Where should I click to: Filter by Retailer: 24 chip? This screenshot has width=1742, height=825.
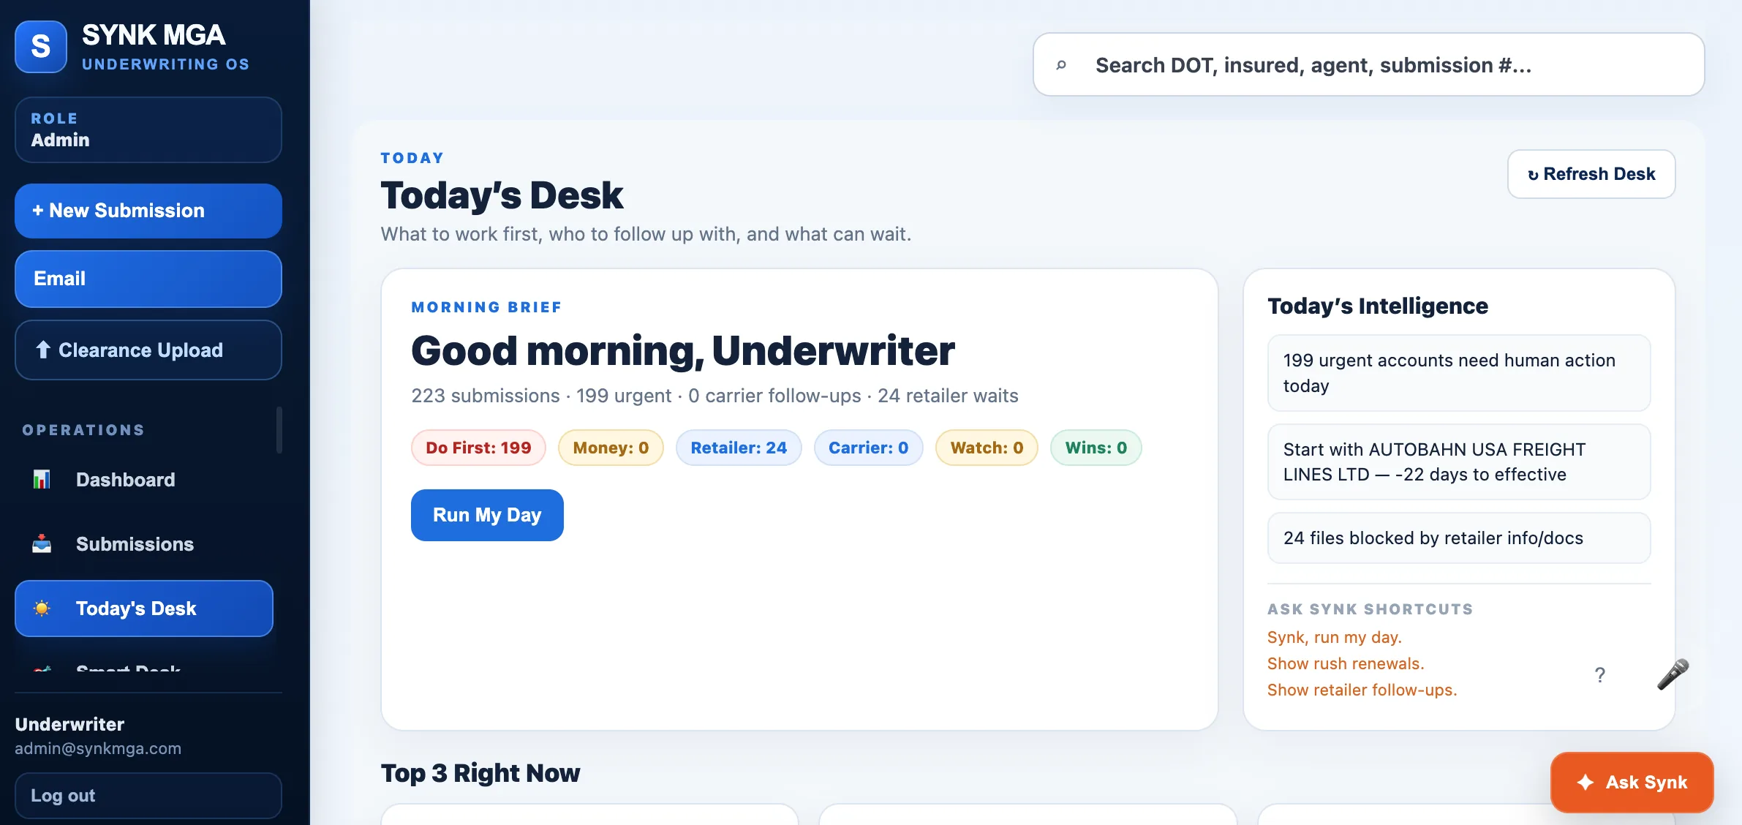[x=739, y=448]
